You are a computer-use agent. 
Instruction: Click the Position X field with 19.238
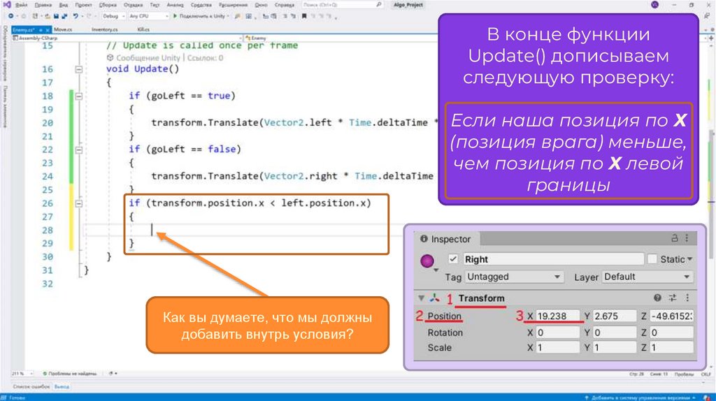click(x=557, y=316)
